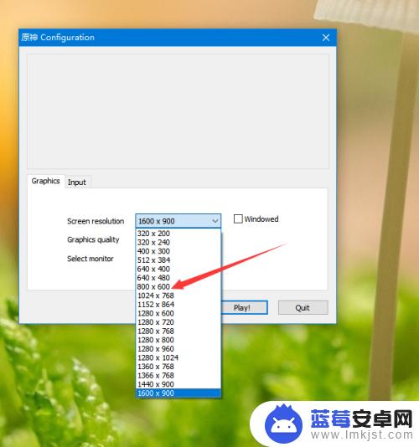Image resolution: width=419 pixels, height=447 pixels.
Task: Select 320 x 200 resolution entry
Action: pyautogui.click(x=178, y=234)
